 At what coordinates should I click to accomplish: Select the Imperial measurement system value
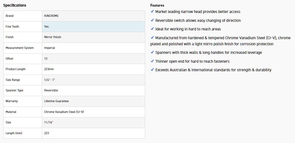coord(50,48)
